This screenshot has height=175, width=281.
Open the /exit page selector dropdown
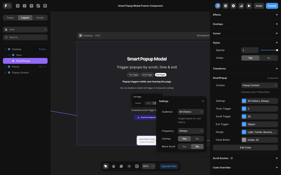coord(25,30)
